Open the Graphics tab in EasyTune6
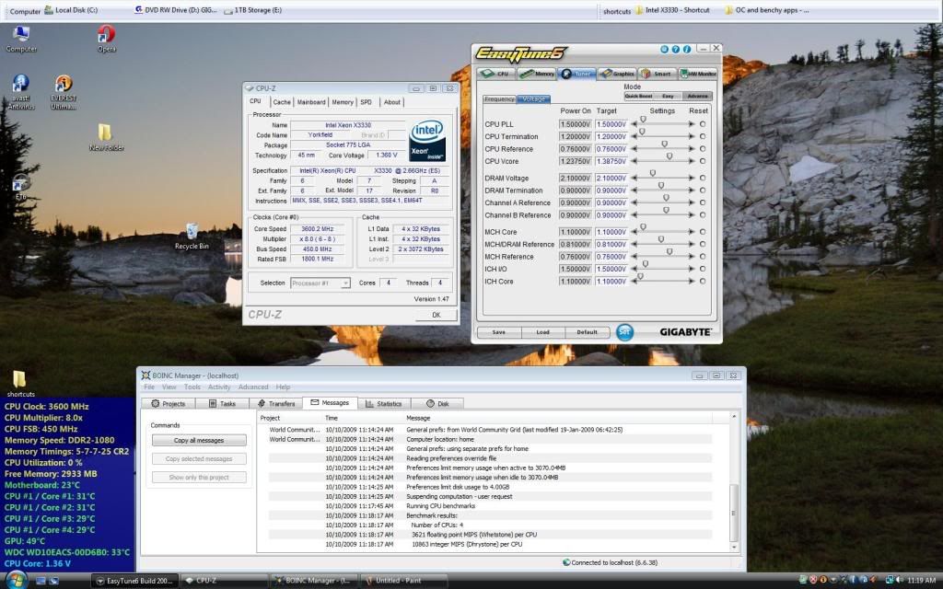Viewport: 943px width, 589px height. pos(617,74)
